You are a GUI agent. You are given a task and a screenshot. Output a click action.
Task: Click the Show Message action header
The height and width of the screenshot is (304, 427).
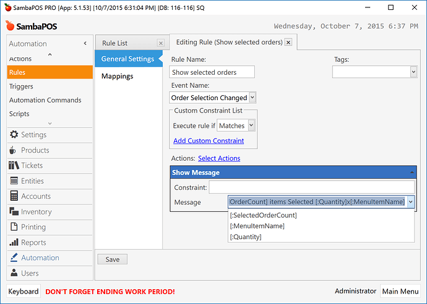293,172
